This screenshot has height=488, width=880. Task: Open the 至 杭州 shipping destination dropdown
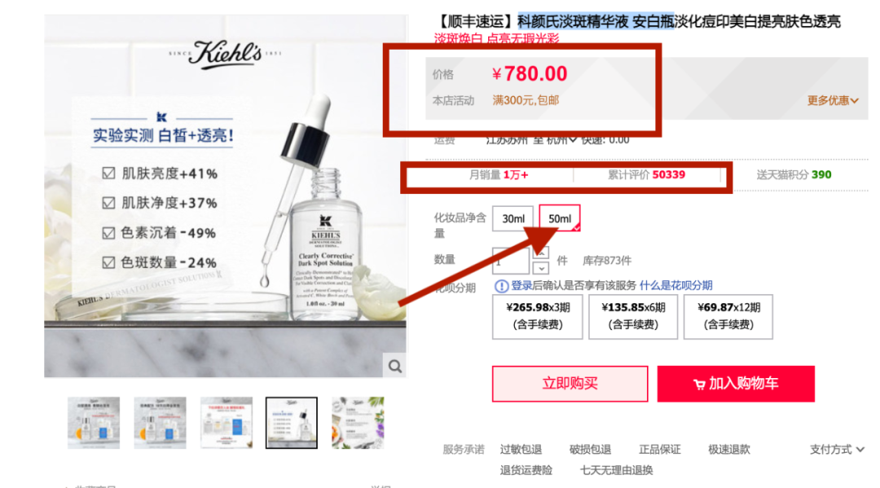(x=555, y=139)
